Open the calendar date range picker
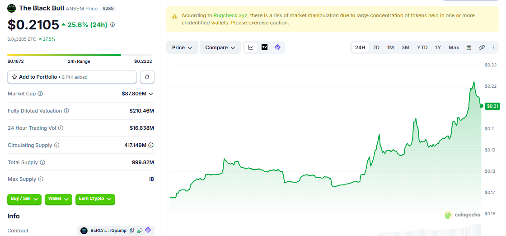The height and width of the screenshot is (236, 506). 469,47
